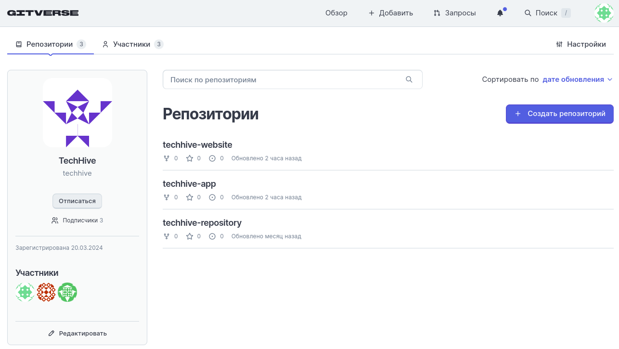
Task: Click the fork icon for techhive-app
Action: pos(167,197)
